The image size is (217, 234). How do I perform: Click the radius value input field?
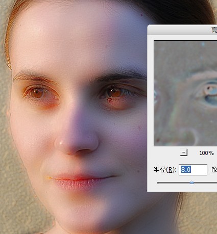click(x=193, y=170)
